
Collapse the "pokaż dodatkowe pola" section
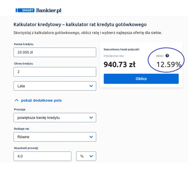(x=39, y=100)
